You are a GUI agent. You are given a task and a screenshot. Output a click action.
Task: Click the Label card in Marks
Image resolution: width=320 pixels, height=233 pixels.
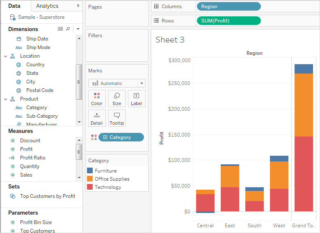[137, 99]
